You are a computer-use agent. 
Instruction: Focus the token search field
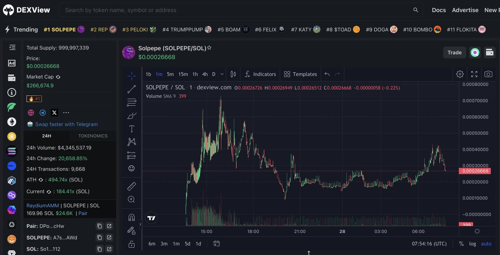point(241,10)
